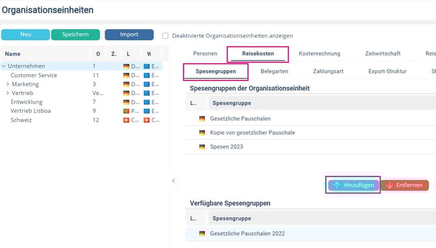Click the German flag in Entwicklung row
The image size is (436, 248).
tap(126, 102)
